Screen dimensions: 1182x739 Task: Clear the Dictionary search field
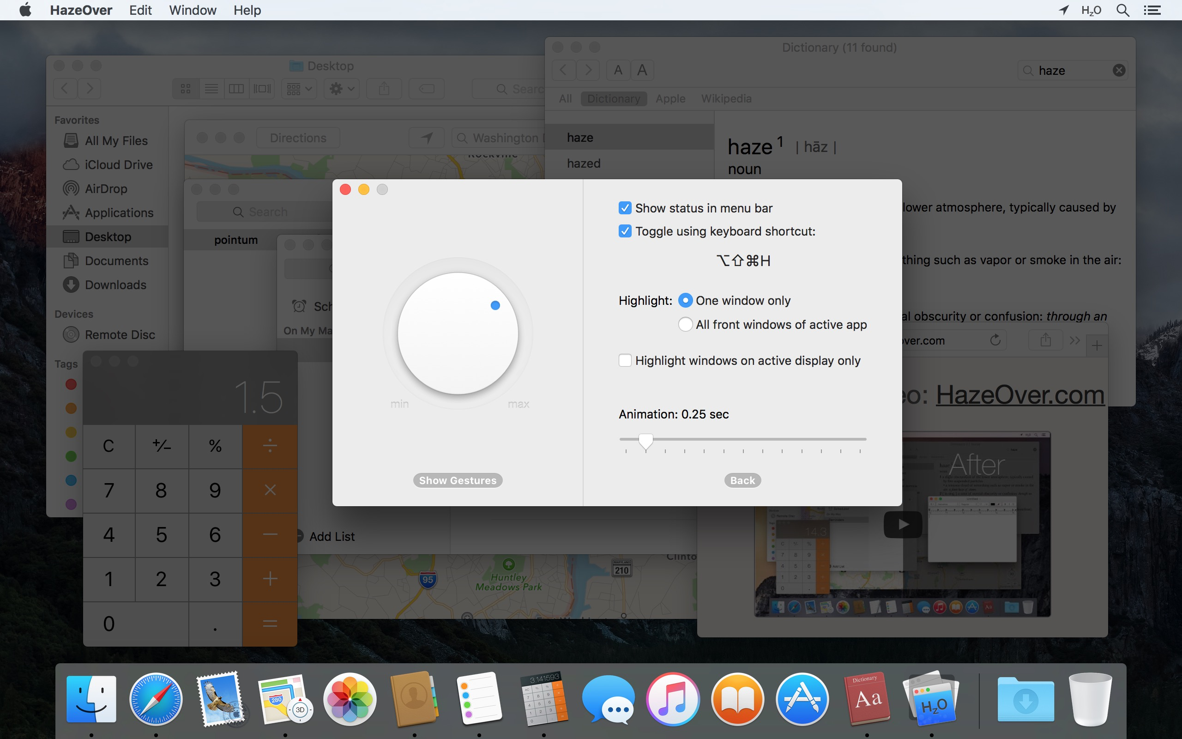click(1119, 70)
